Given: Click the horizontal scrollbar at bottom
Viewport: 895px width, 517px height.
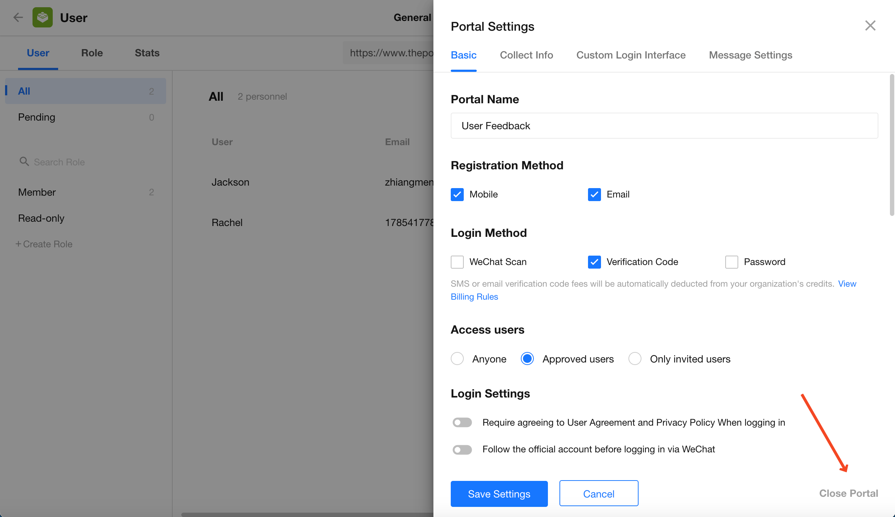Looking at the screenshot, I should click(307, 514).
